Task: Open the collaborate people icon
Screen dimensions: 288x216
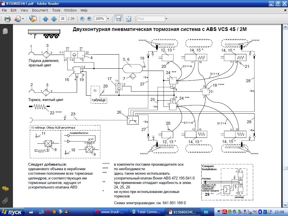Action: (x=17, y=19)
